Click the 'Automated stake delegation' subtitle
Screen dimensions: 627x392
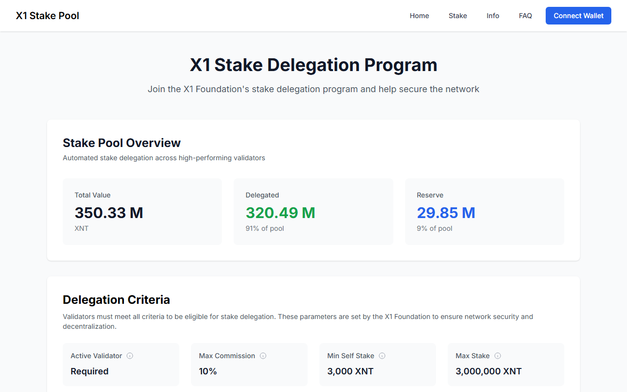pos(164,158)
